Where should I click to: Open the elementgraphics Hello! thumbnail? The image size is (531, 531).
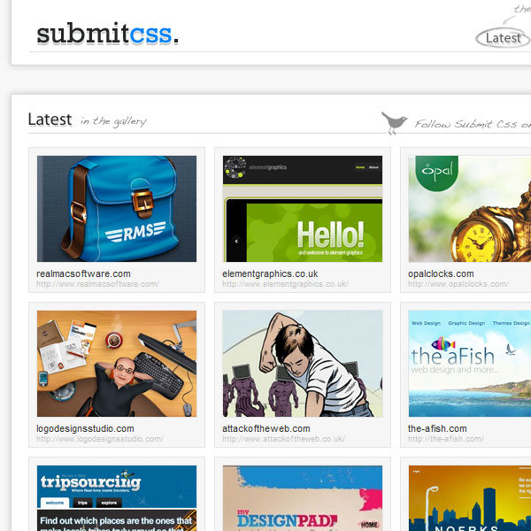[303, 209]
